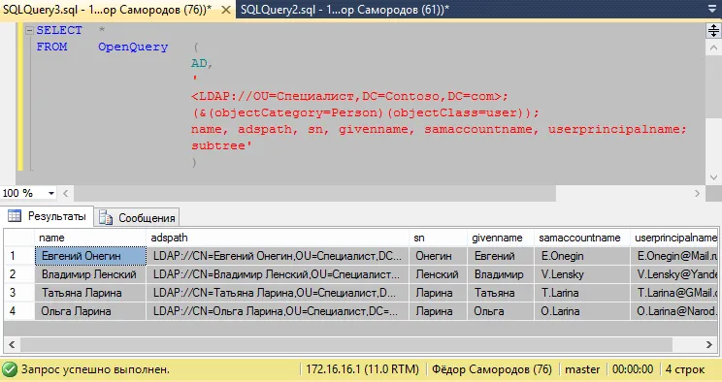Select the samaccountname cell V.Lensky
The height and width of the screenshot is (382, 722).
(x=581, y=274)
